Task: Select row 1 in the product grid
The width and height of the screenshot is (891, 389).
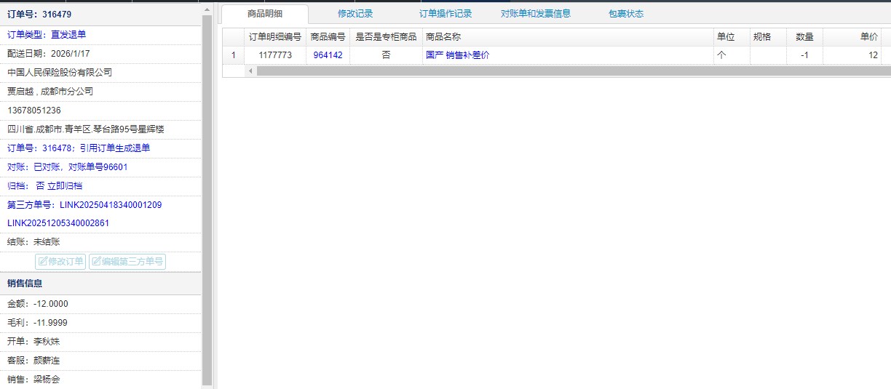Action: [x=233, y=55]
